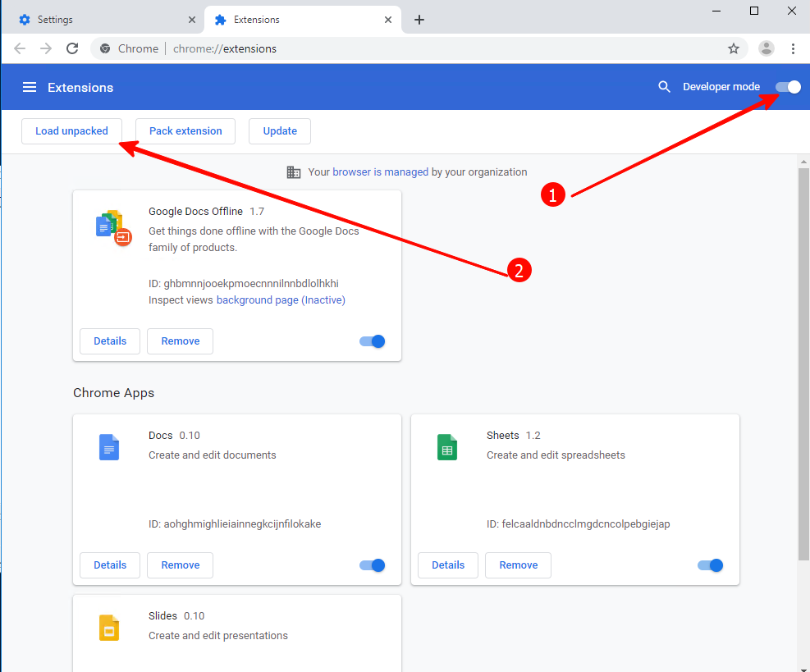Open Details for Sheets app
The image size is (810, 672).
tap(448, 565)
